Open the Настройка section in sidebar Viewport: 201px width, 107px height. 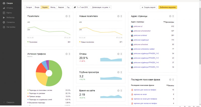[9, 27]
